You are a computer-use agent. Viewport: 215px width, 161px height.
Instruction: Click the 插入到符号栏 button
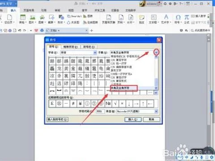pos(58,119)
